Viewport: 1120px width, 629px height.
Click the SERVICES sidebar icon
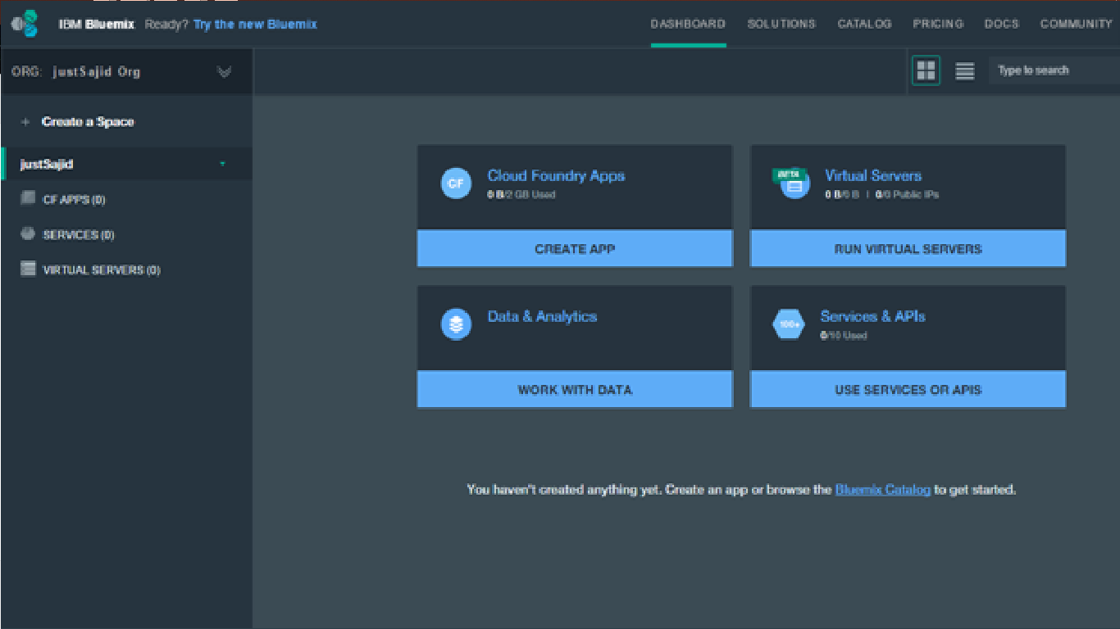point(28,233)
